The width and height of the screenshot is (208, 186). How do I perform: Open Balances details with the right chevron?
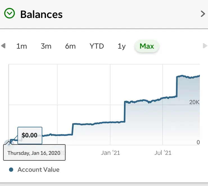pos(203,14)
